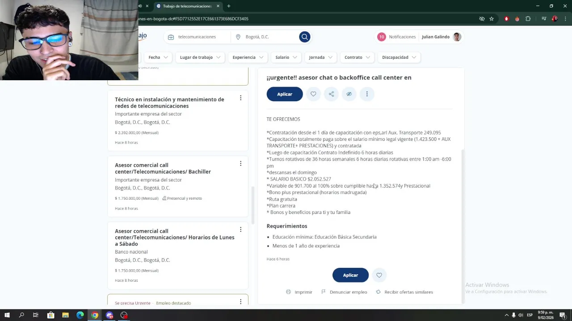Open Task View on taskbar
This screenshot has width=572, height=321.
[36, 315]
